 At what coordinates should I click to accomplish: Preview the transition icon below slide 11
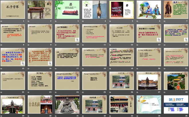point(83,45)
